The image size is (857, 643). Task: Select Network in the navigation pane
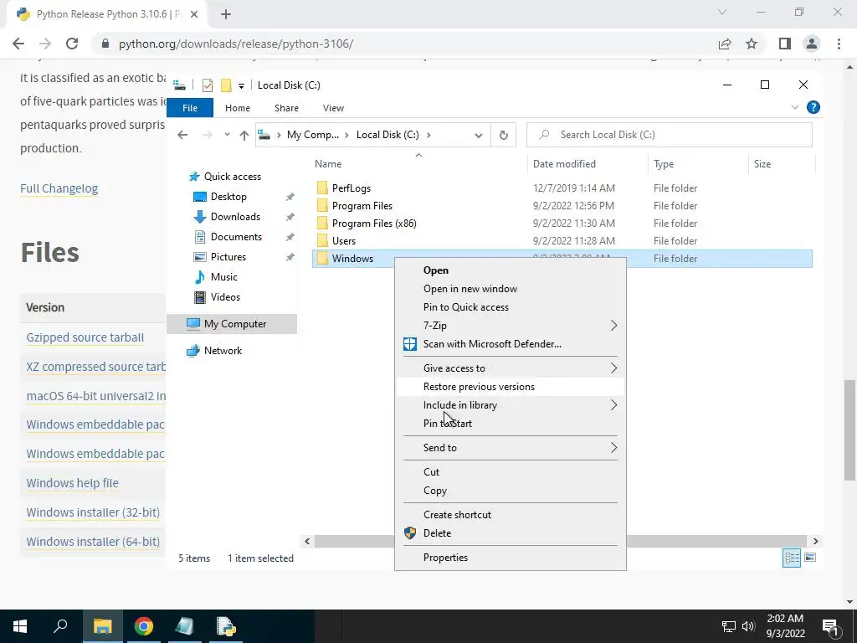tap(223, 351)
